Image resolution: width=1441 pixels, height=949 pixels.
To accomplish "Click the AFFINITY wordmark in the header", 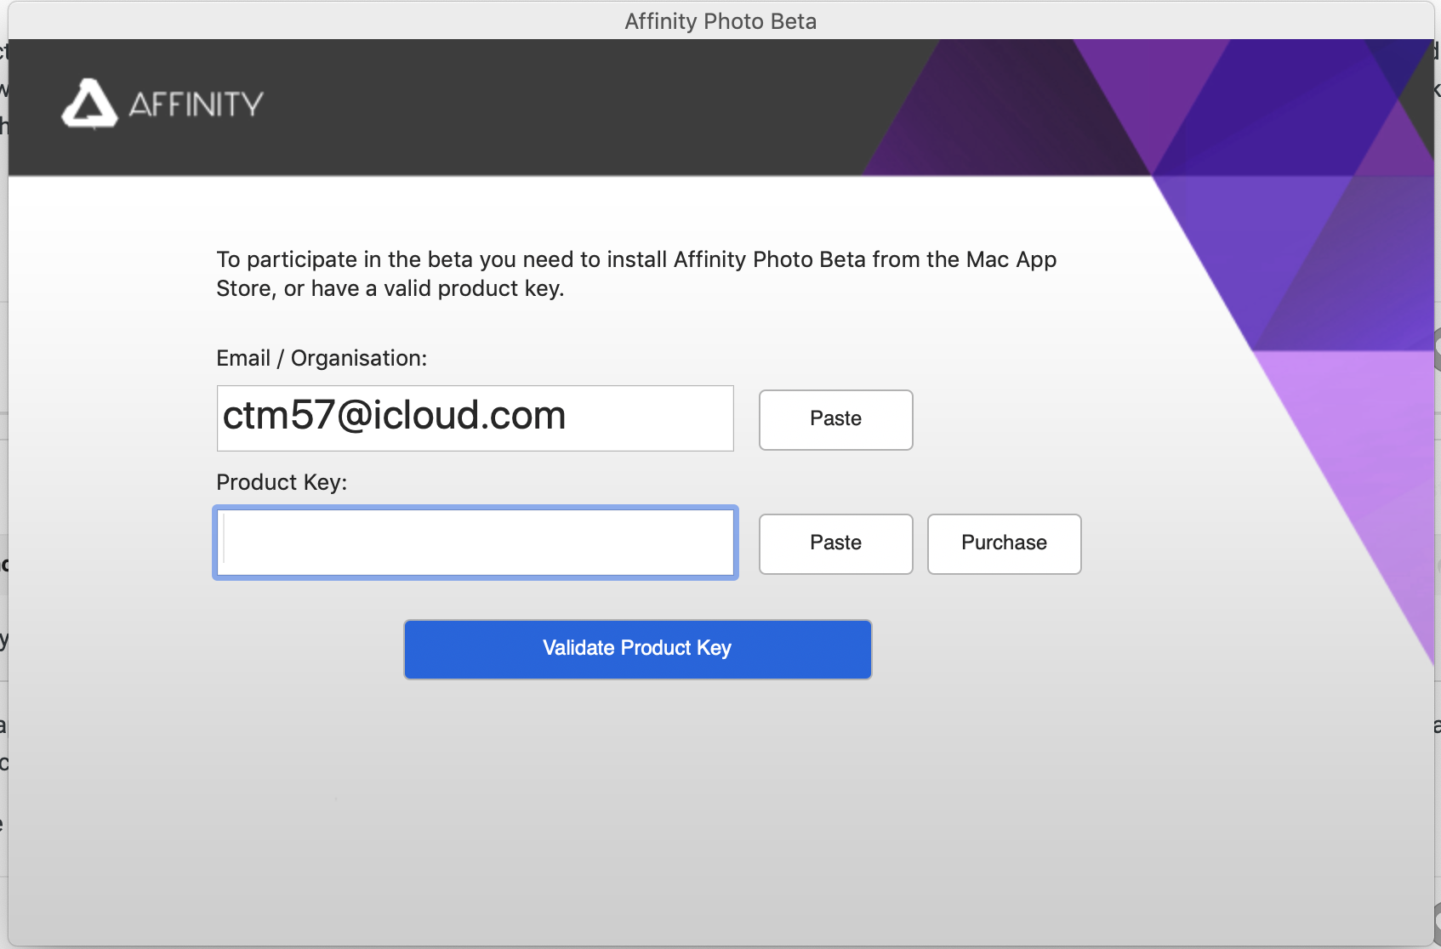I will [196, 105].
